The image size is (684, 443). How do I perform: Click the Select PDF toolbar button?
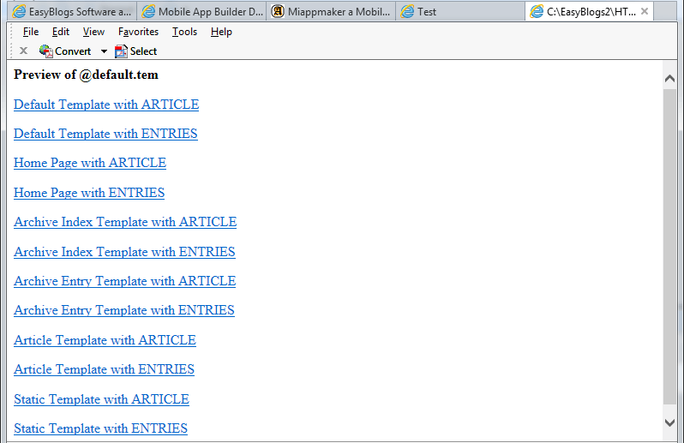pyautogui.click(x=135, y=51)
